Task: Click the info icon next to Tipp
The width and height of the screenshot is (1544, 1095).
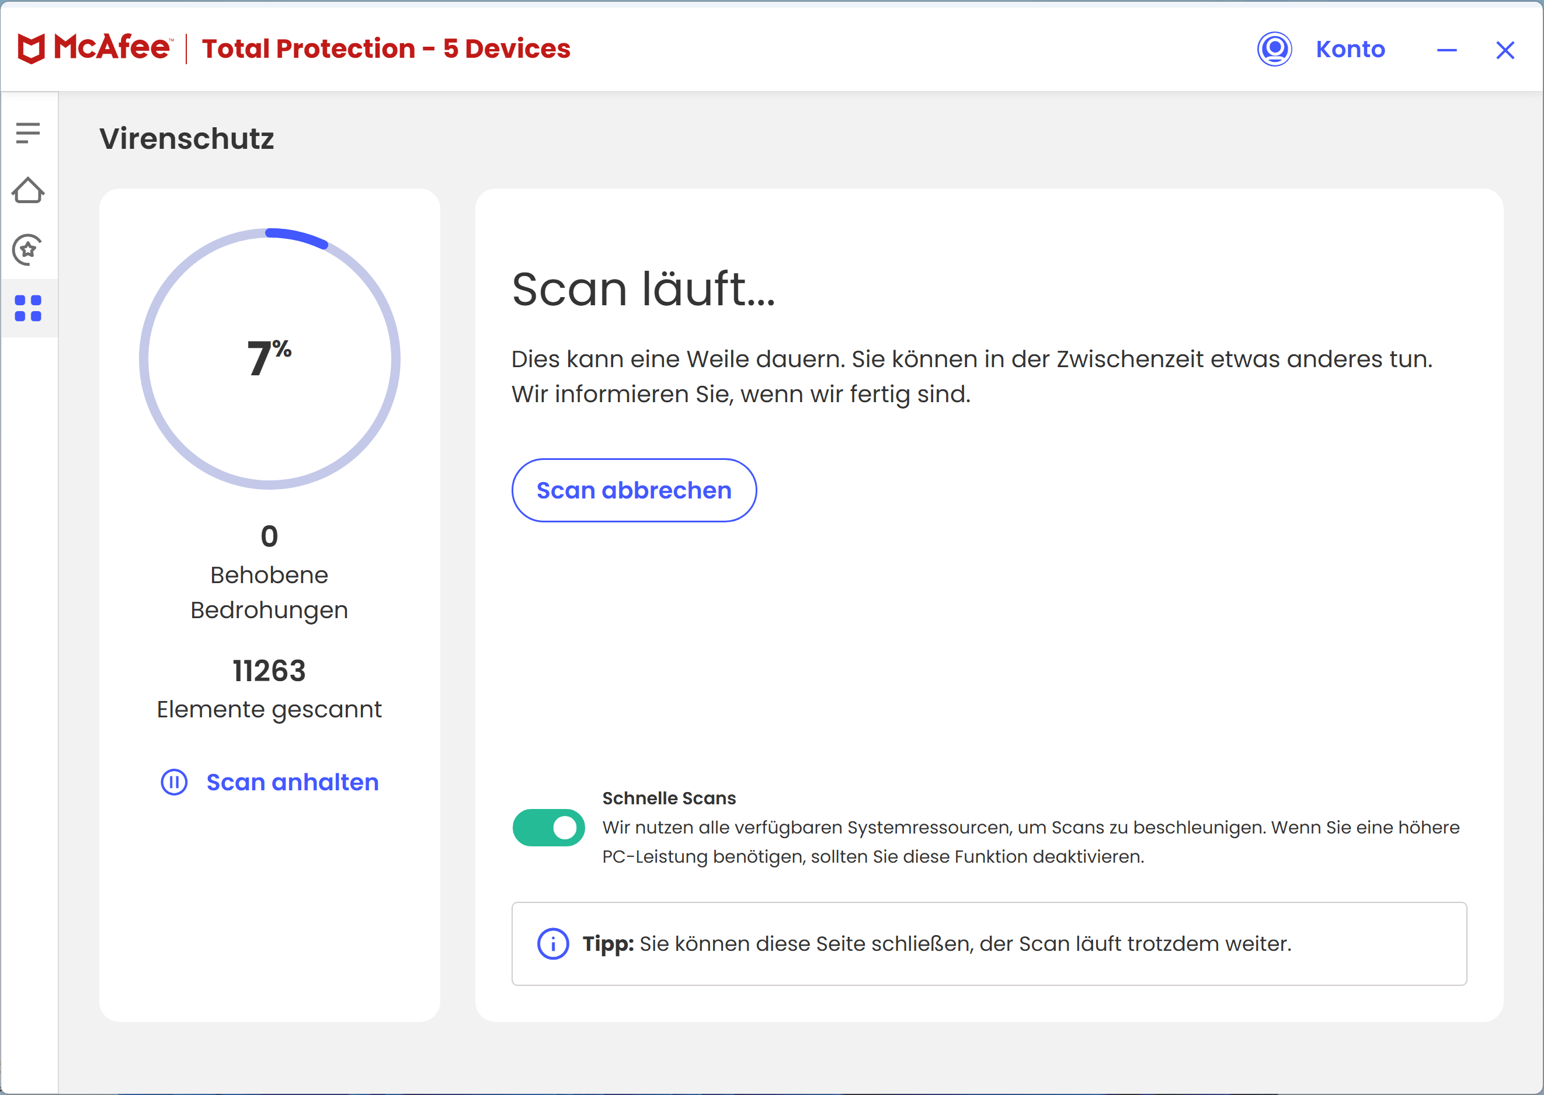Action: click(x=552, y=944)
